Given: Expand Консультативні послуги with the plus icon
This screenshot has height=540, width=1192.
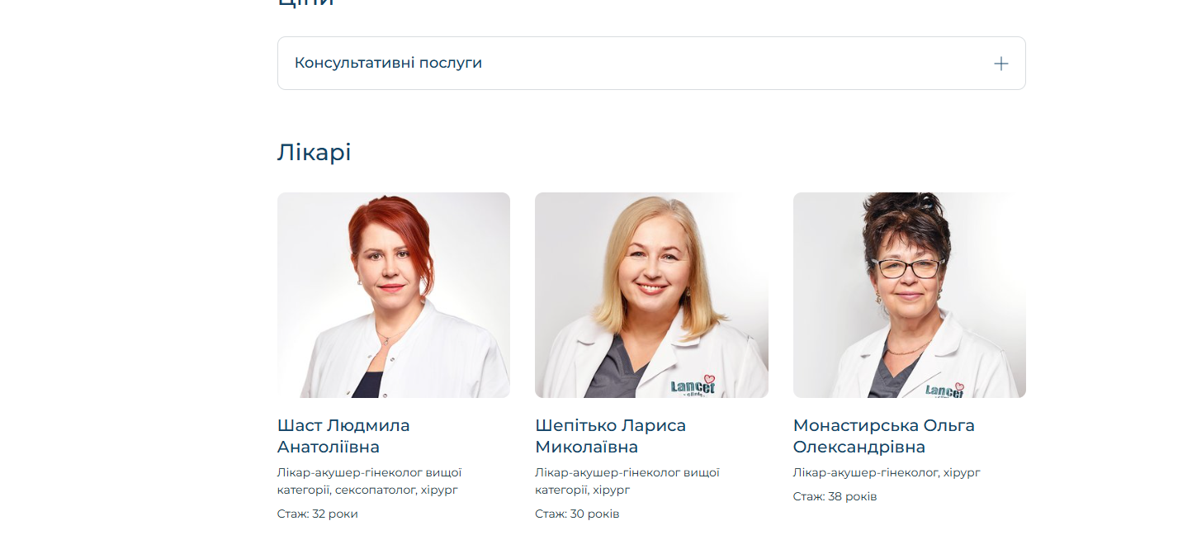Looking at the screenshot, I should pos(1000,64).
